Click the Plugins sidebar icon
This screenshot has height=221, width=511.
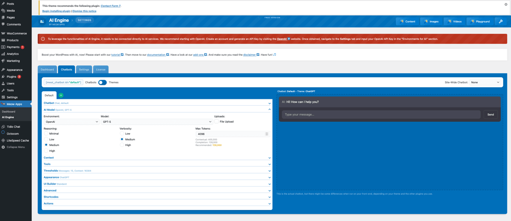pyautogui.click(x=3, y=77)
